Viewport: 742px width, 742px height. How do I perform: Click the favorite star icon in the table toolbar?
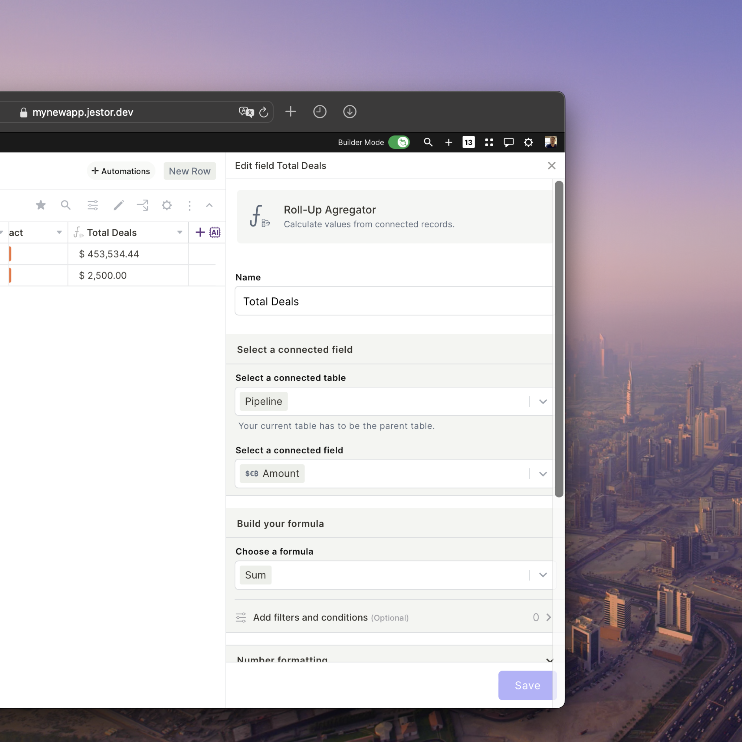[x=41, y=205]
